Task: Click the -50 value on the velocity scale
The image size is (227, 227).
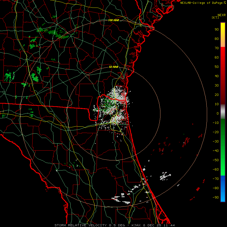Action: [216, 160]
